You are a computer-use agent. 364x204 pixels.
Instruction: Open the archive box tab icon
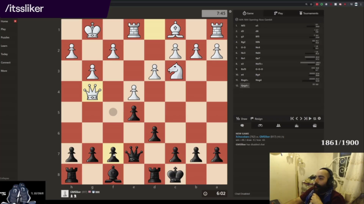click(x=315, y=125)
